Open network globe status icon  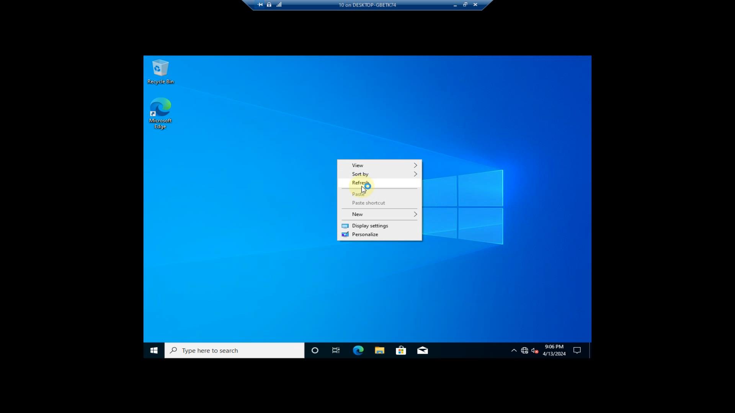click(x=524, y=350)
